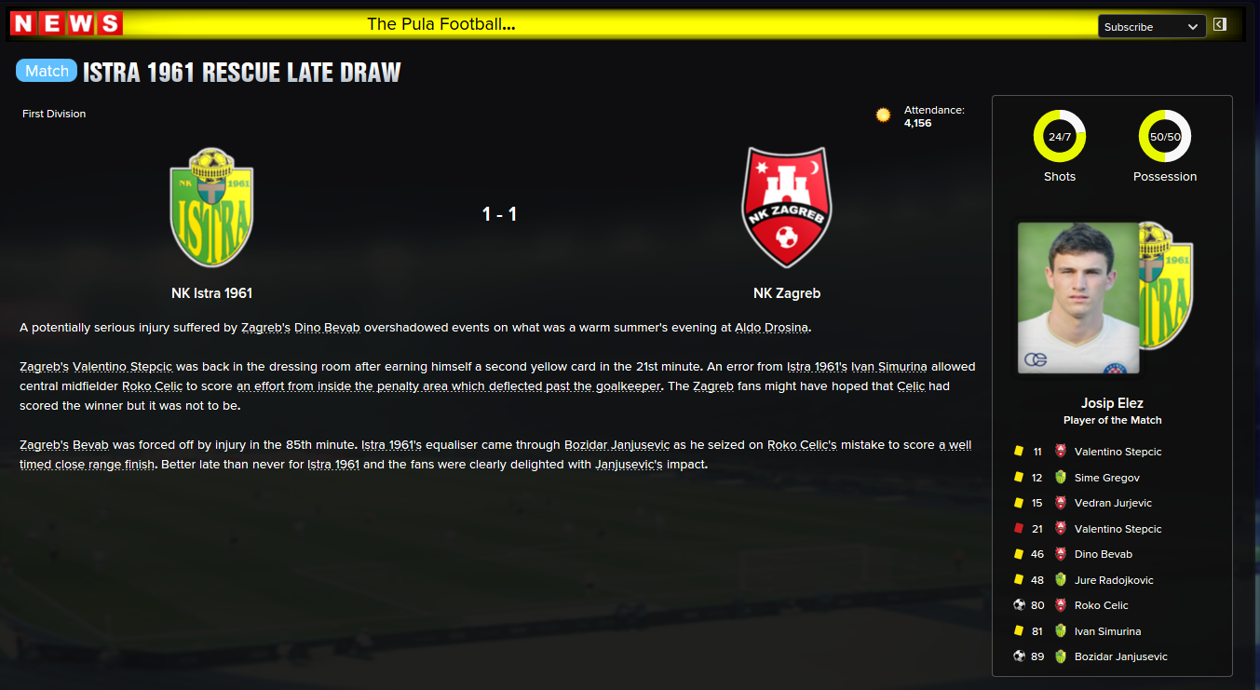This screenshot has height=690, width=1260.
Task: Click the NEWS logo in the top bar
Action: click(66, 23)
